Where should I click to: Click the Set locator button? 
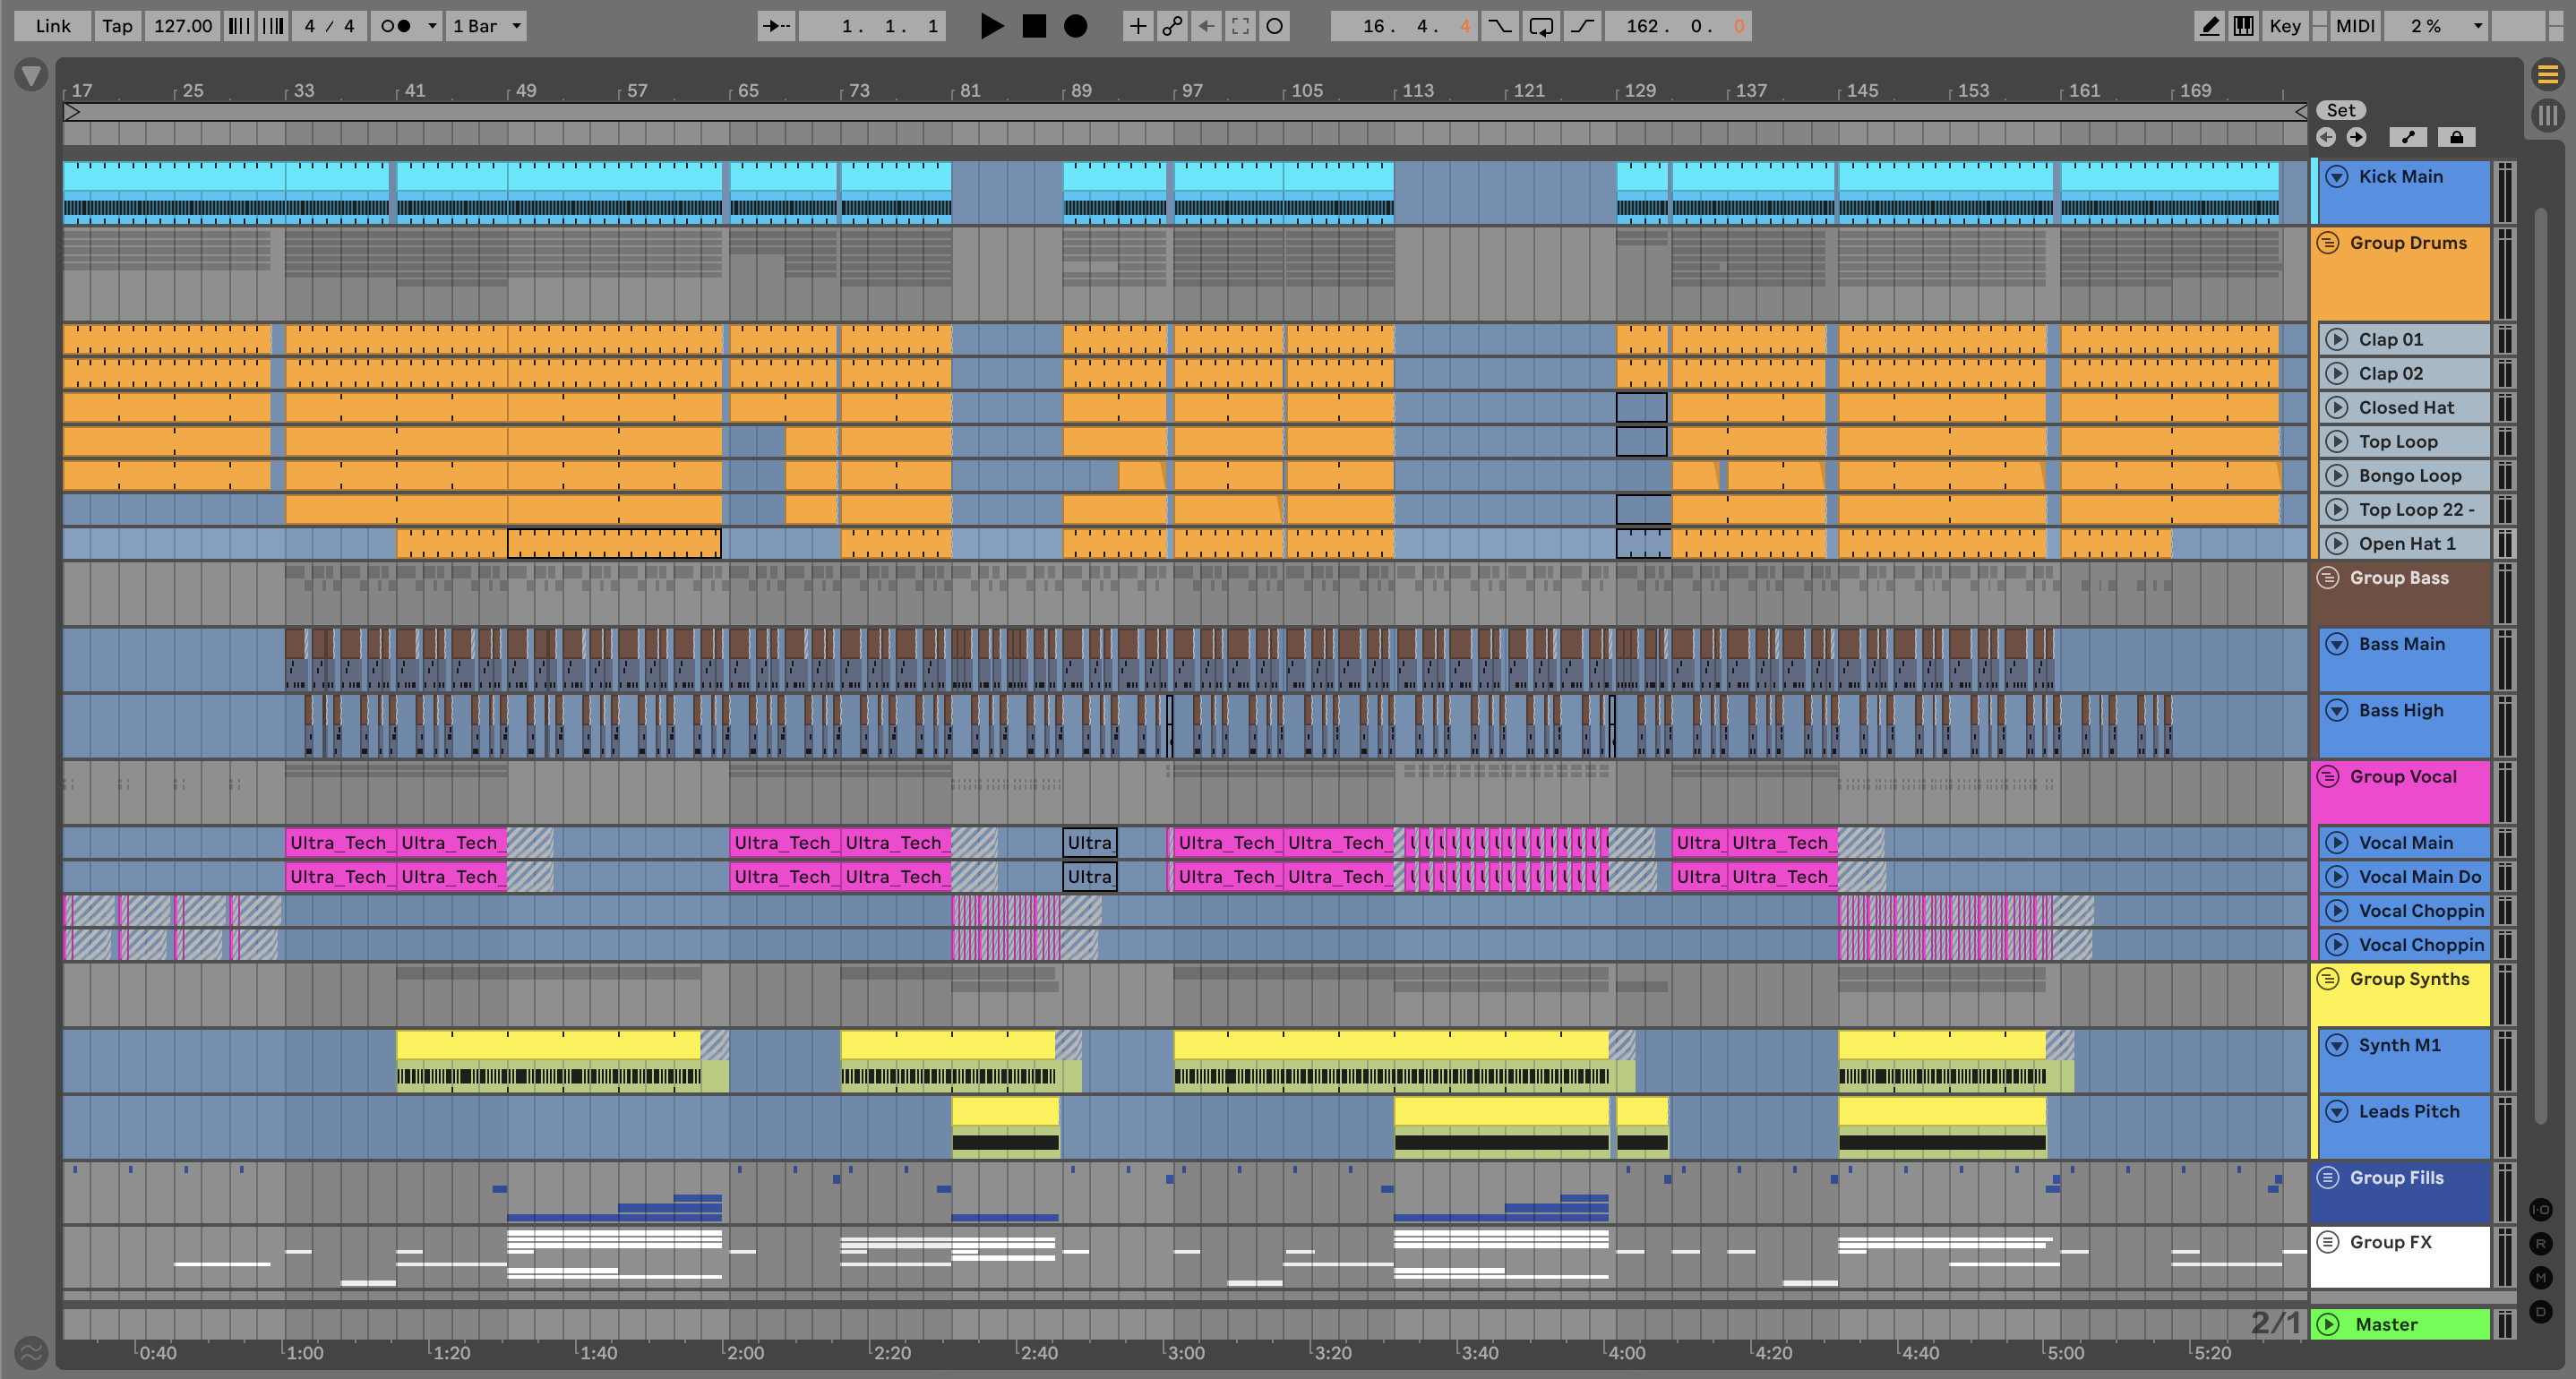(x=2340, y=110)
